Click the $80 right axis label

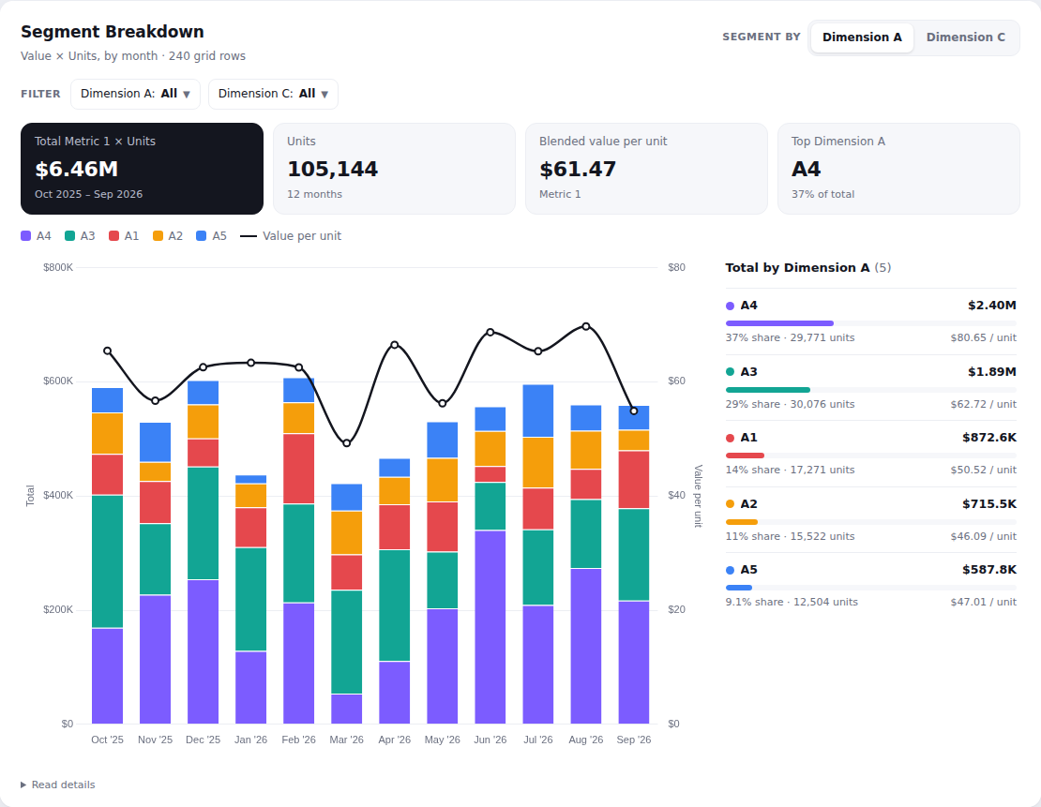(x=676, y=267)
